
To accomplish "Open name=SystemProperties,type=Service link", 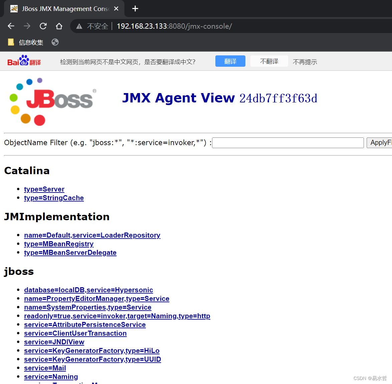I will [88, 307].
